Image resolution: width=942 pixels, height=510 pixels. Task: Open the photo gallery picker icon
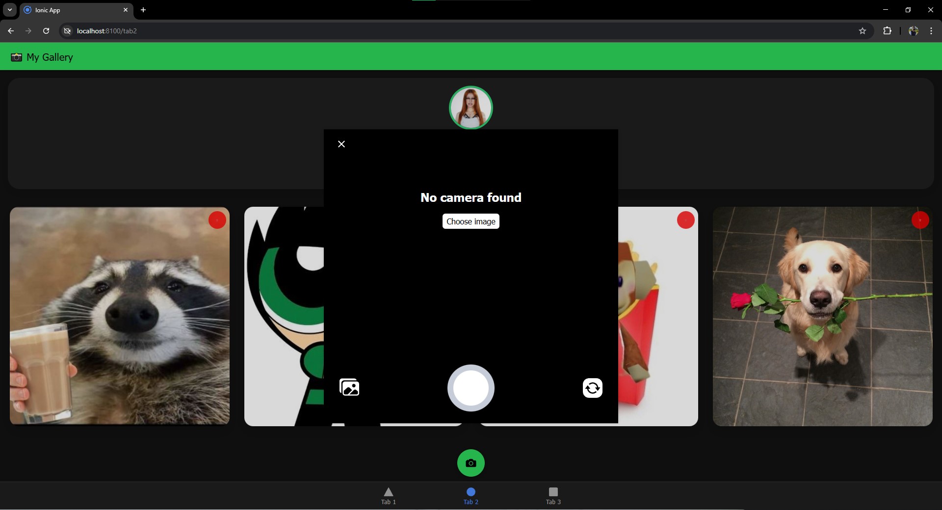point(349,388)
